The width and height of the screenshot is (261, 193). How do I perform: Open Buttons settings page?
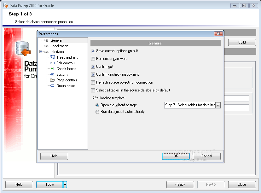[x=62, y=74]
